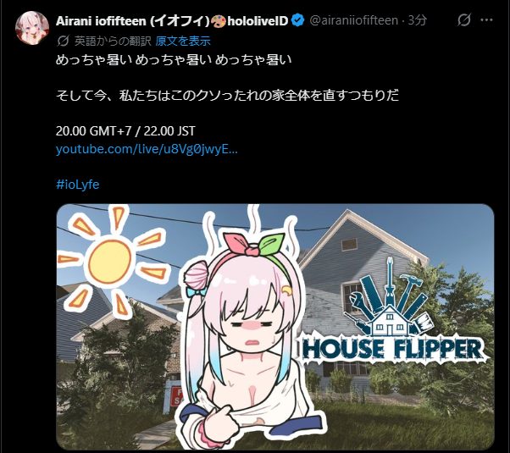
Task: Click the palette emoji in the display name
Action: [x=219, y=21]
